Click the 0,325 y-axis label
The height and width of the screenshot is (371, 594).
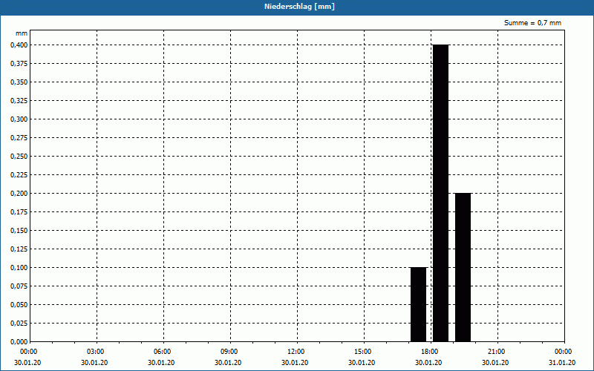(x=19, y=101)
